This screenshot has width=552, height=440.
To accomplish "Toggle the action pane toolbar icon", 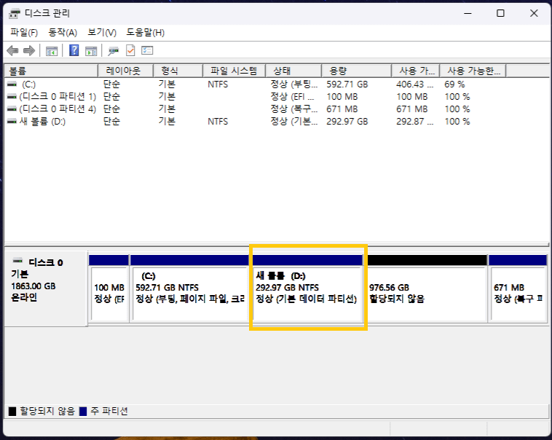I will tap(91, 51).
